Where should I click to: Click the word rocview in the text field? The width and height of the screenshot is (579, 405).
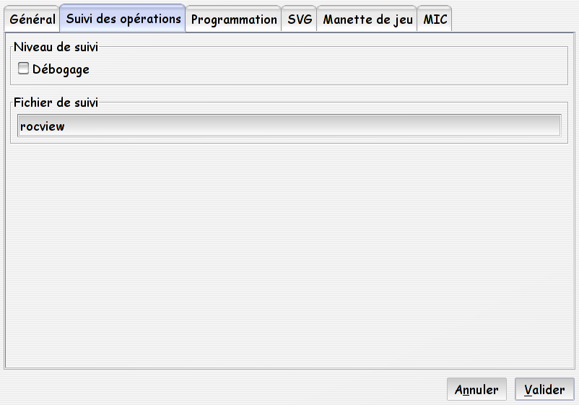click(42, 126)
